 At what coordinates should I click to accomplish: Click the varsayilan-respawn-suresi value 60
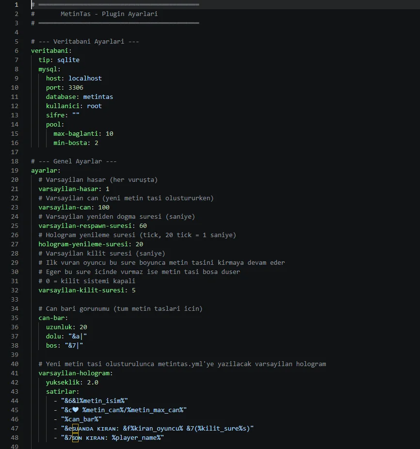tap(143, 226)
